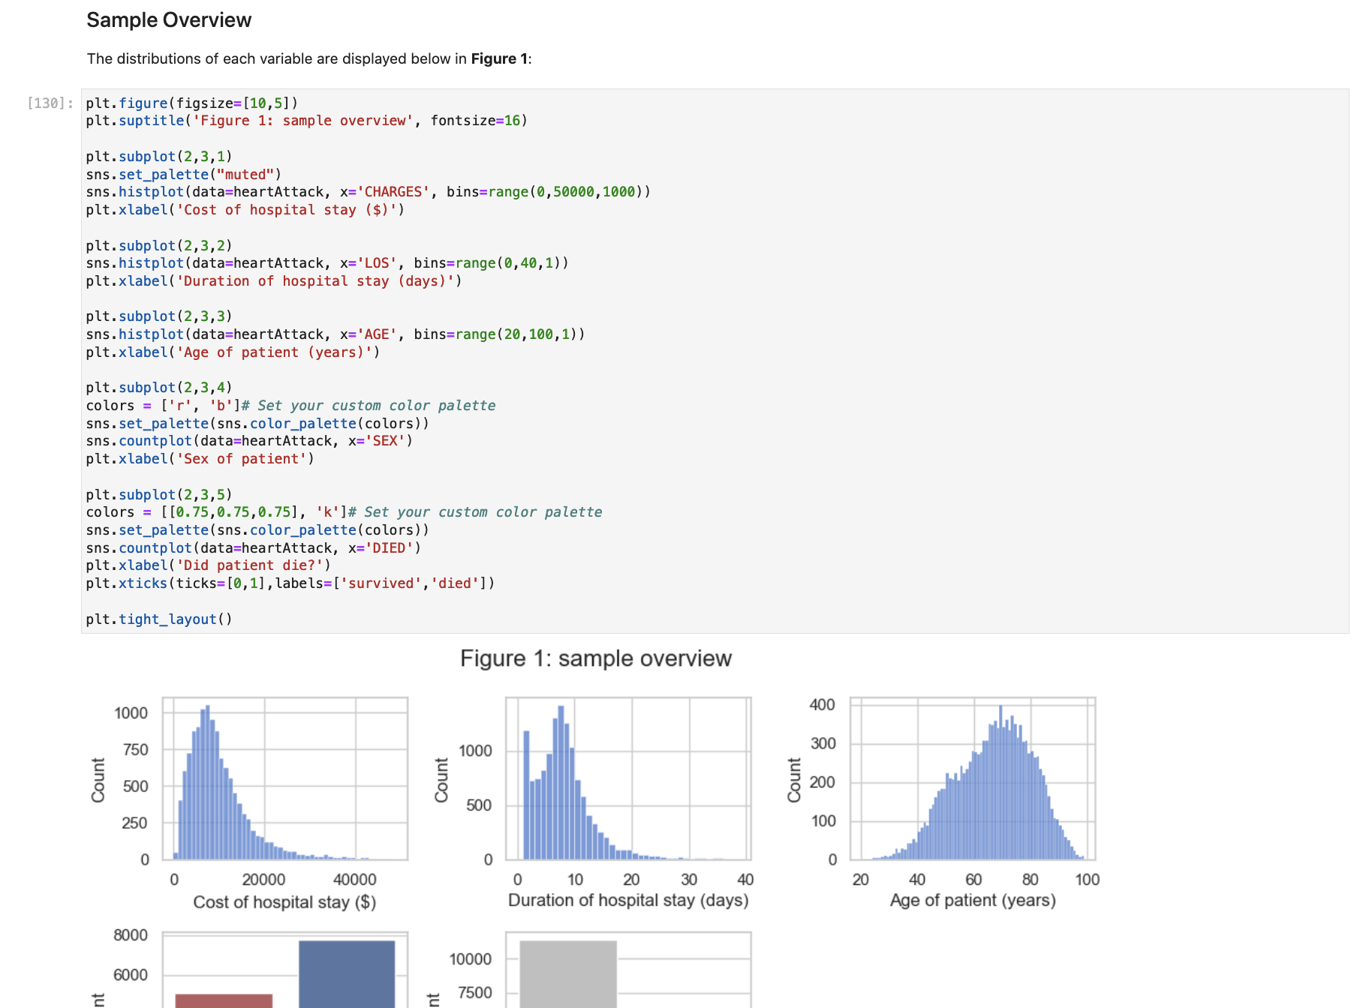Click the cell execution count [130]
Screen dimensions: 1360x1008
[x=50, y=103]
